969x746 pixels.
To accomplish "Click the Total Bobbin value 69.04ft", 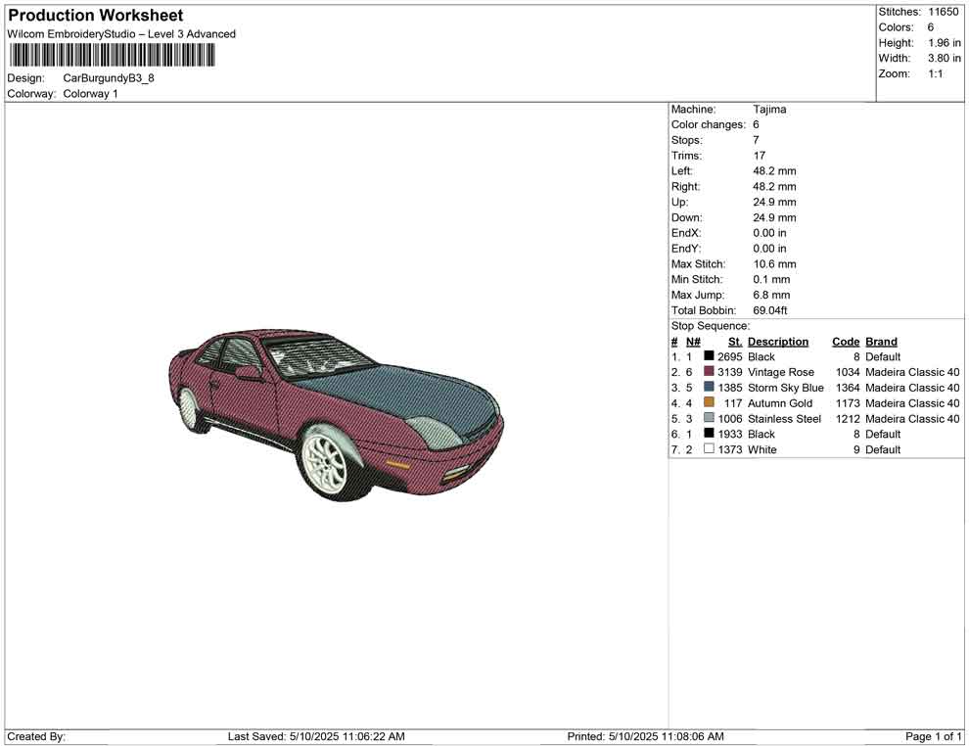I will (770, 310).
